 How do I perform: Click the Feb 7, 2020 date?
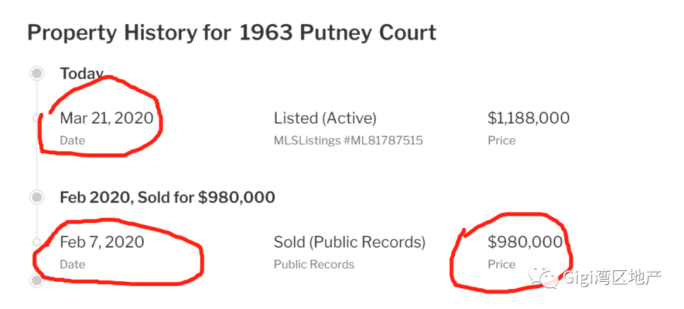click(102, 242)
